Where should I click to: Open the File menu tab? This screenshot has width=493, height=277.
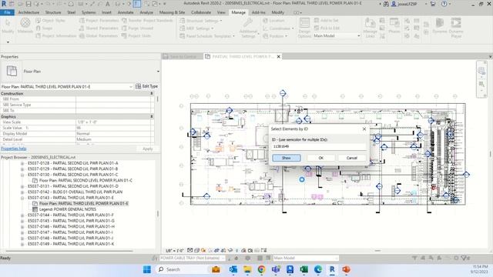click(x=7, y=12)
